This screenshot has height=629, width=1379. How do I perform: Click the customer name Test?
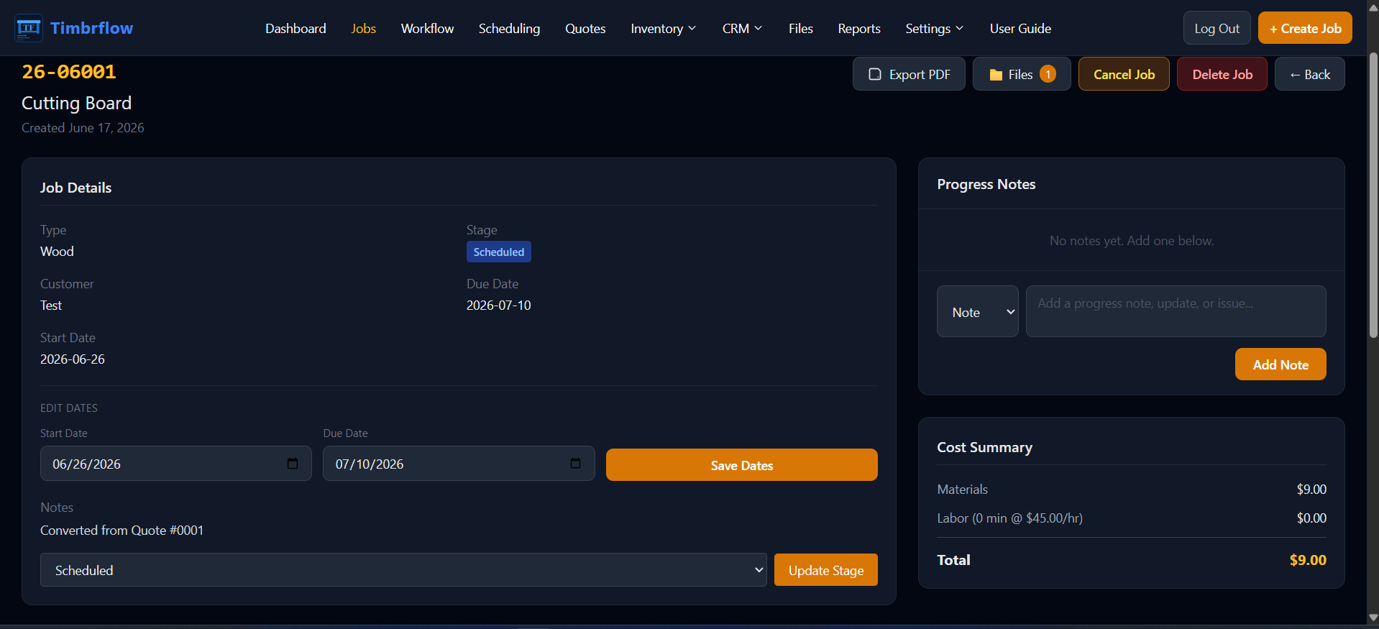pyautogui.click(x=51, y=306)
